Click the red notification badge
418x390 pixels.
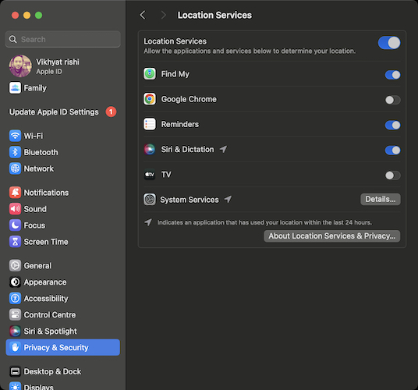111,112
